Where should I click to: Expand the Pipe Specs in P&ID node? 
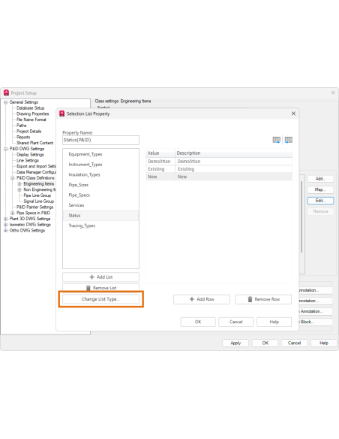(x=13, y=213)
